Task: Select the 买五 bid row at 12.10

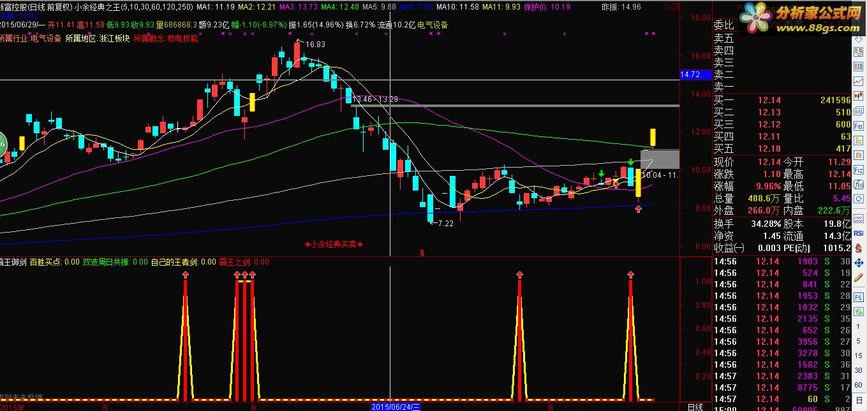Action: [782, 148]
